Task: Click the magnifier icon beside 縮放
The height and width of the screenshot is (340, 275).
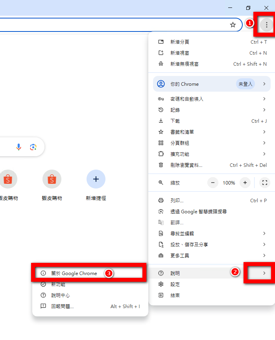Action: click(x=161, y=183)
